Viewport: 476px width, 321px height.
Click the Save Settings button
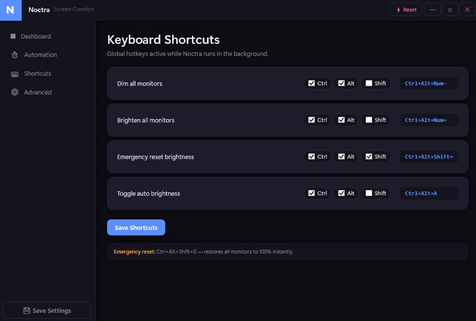(47, 310)
